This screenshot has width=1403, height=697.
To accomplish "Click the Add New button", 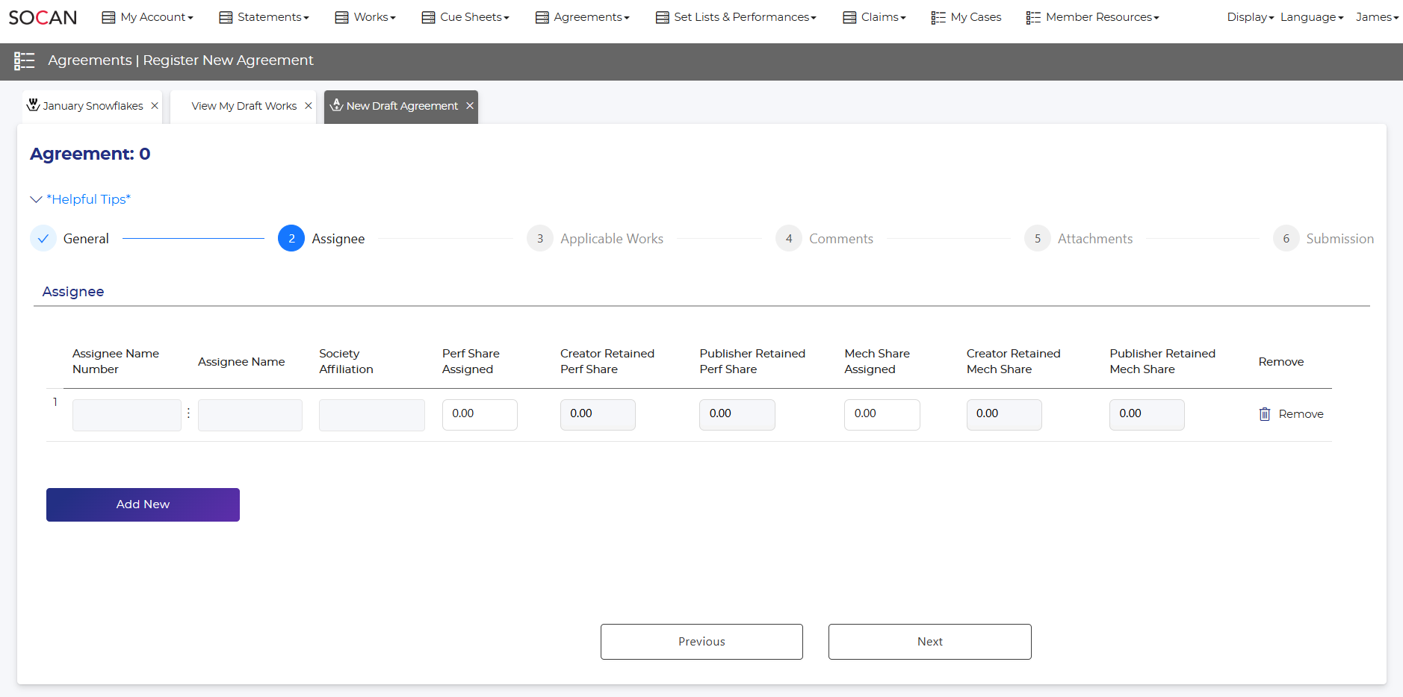I will click(143, 504).
